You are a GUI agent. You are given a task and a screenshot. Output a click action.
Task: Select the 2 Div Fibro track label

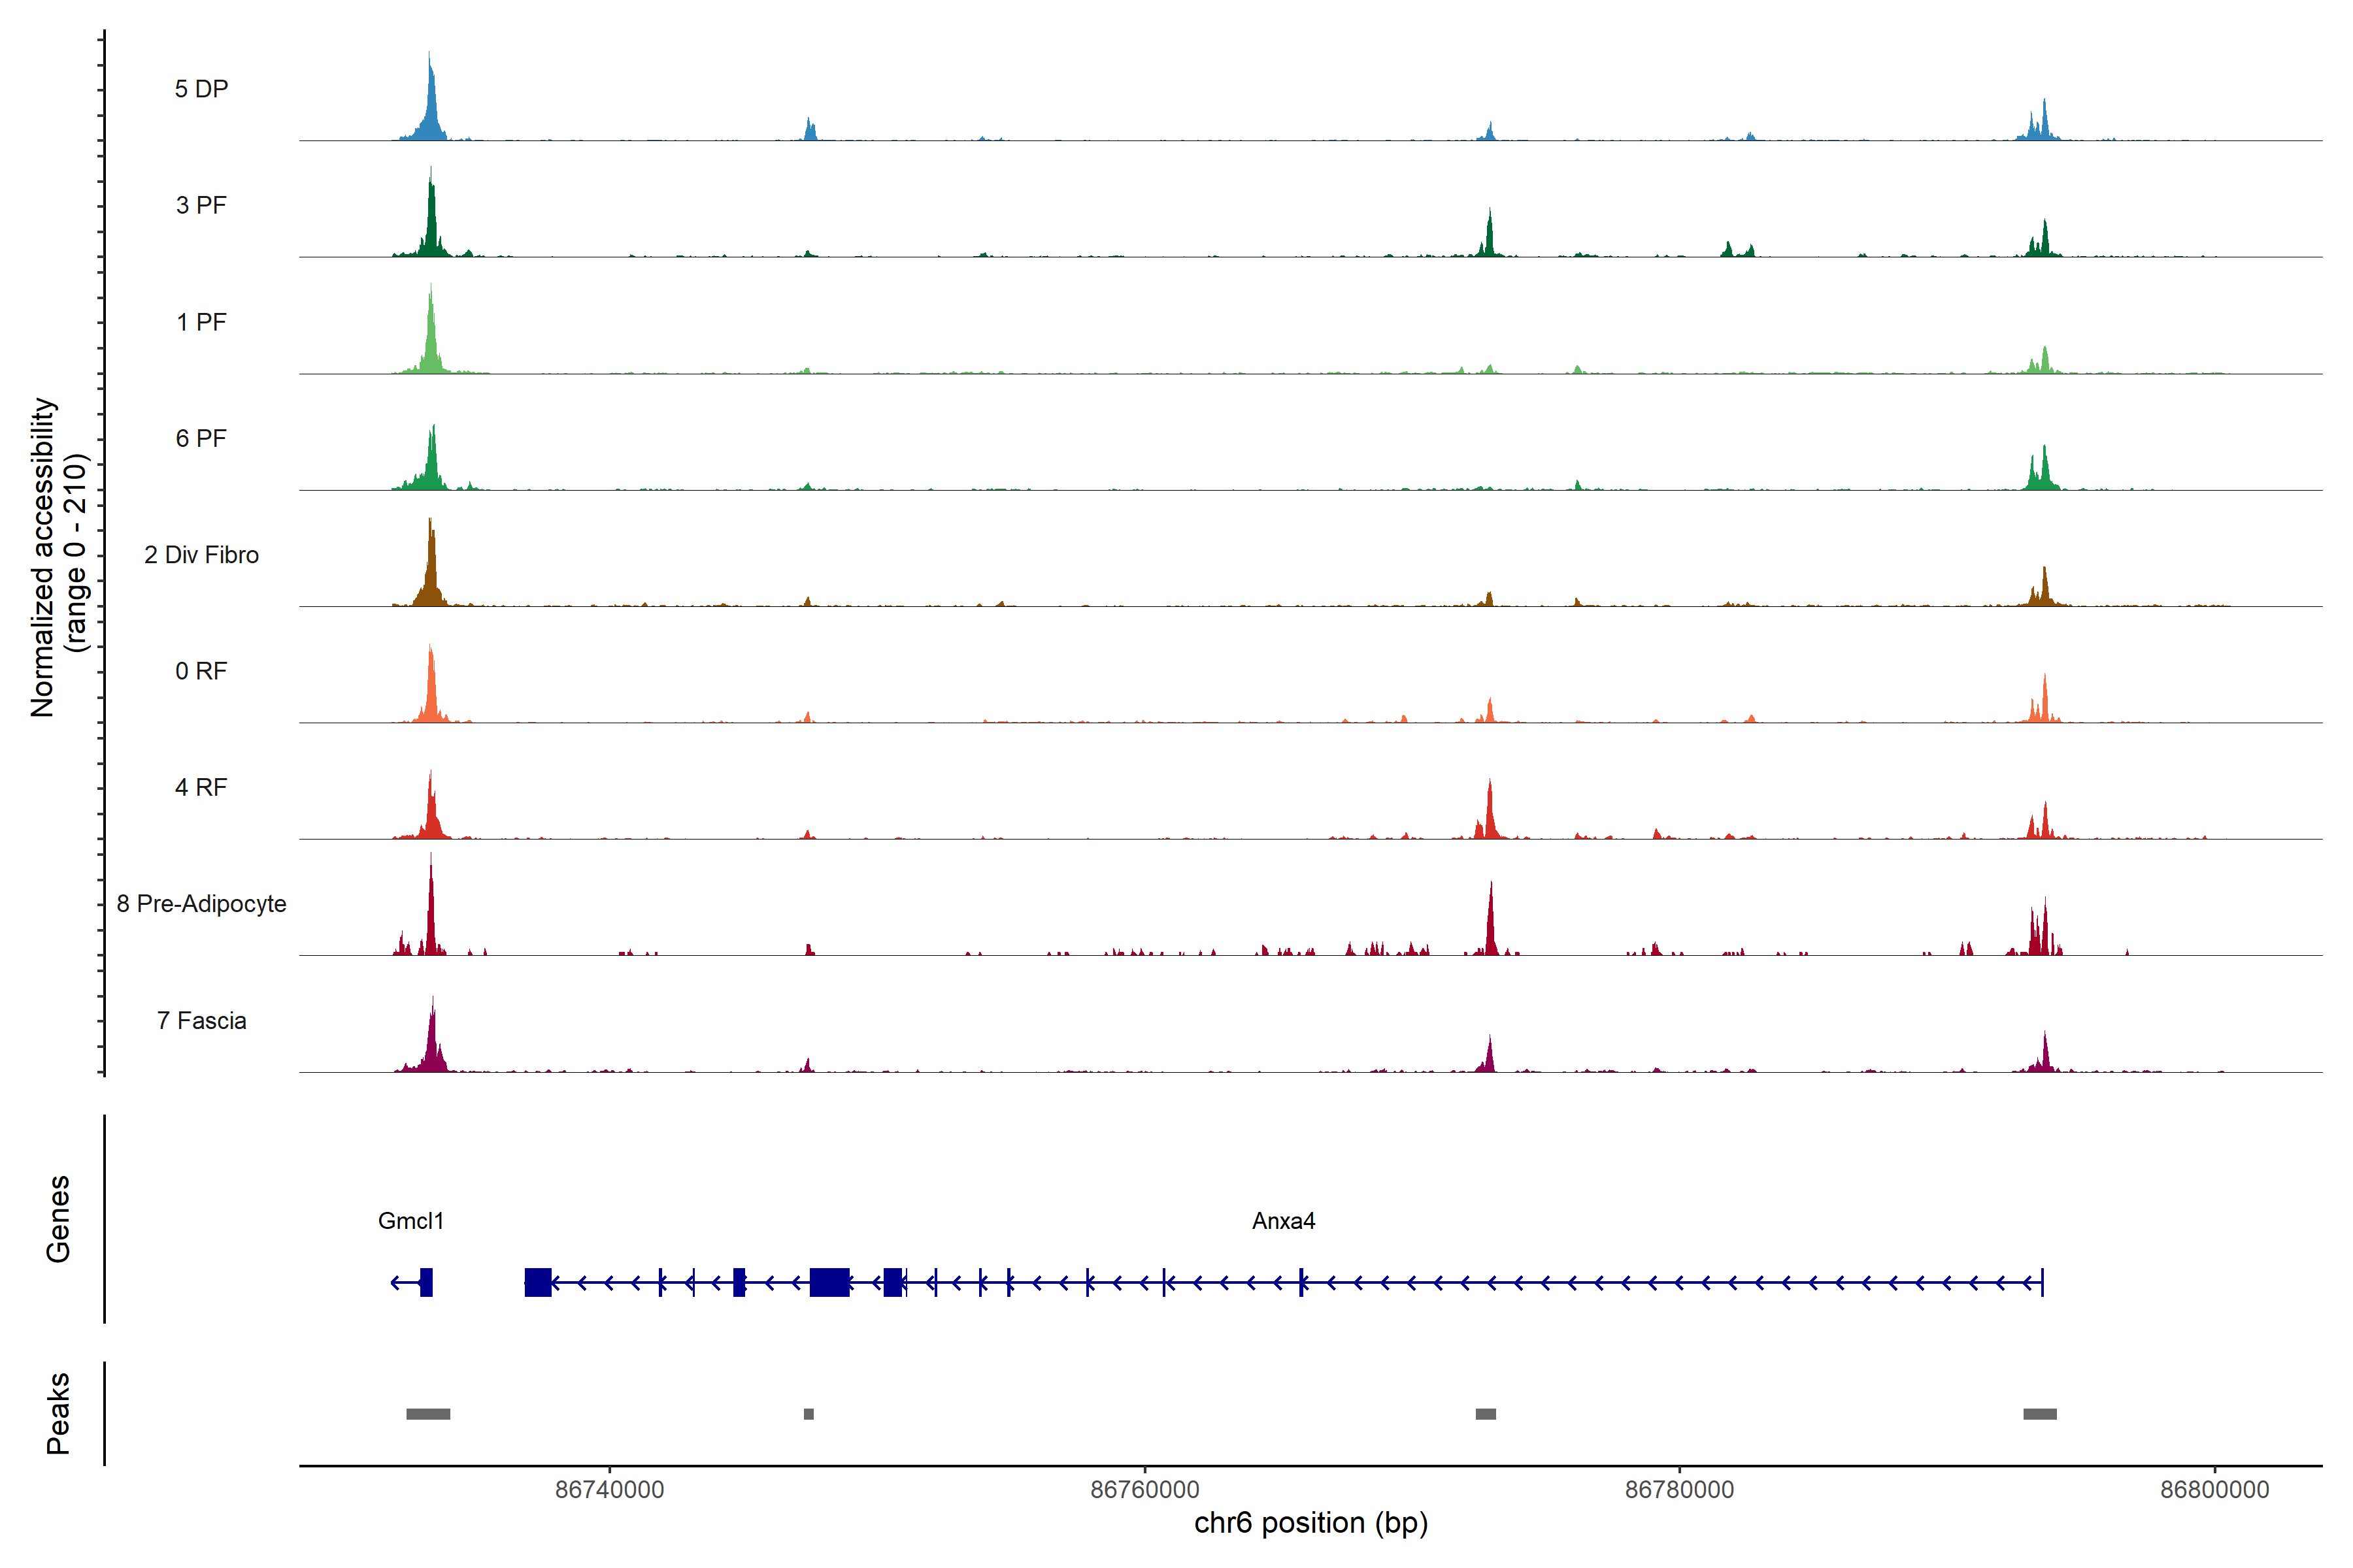(x=201, y=555)
